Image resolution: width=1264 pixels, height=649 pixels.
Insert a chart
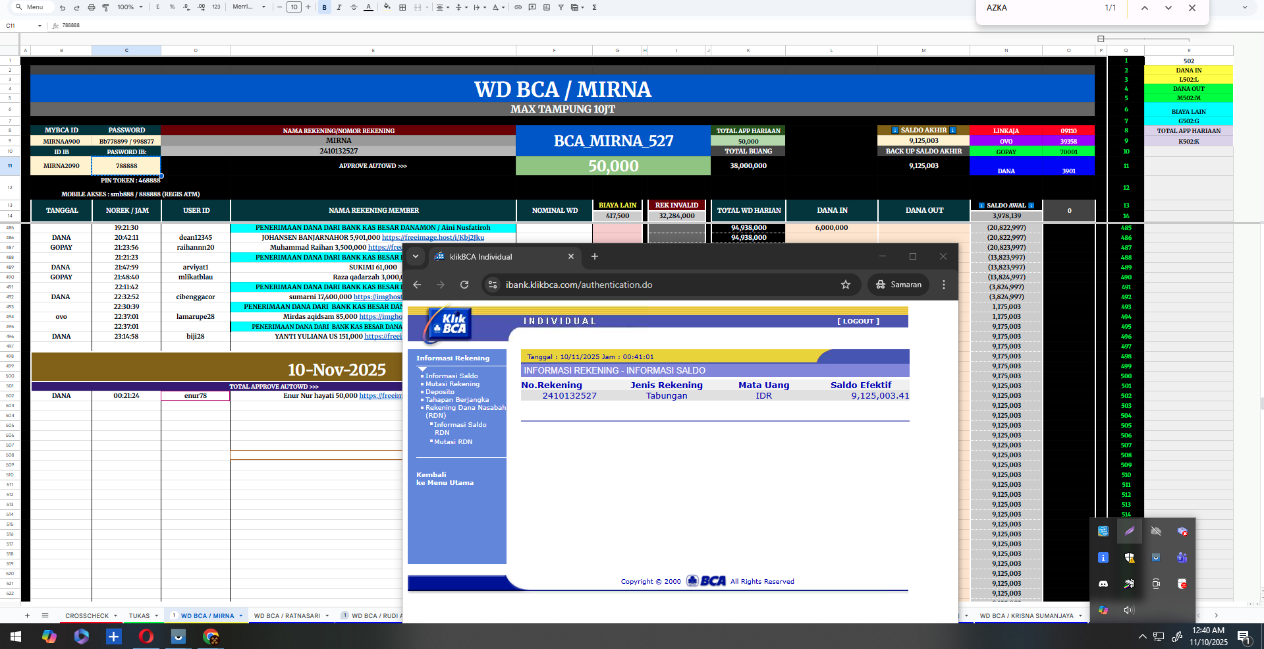click(547, 7)
